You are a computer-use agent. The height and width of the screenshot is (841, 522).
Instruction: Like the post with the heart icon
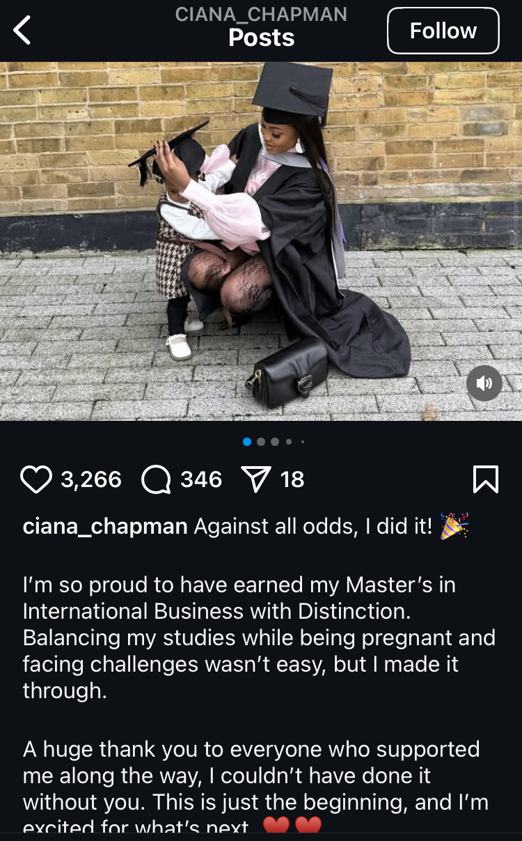[x=36, y=479]
